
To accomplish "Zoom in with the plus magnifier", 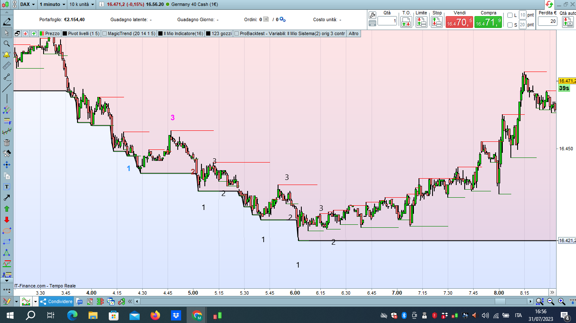I will pos(562,301).
